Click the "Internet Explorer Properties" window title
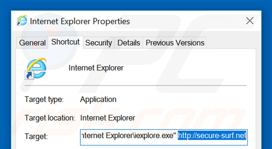The width and height of the screenshot is (272, 149). click(x=80, y=21)
